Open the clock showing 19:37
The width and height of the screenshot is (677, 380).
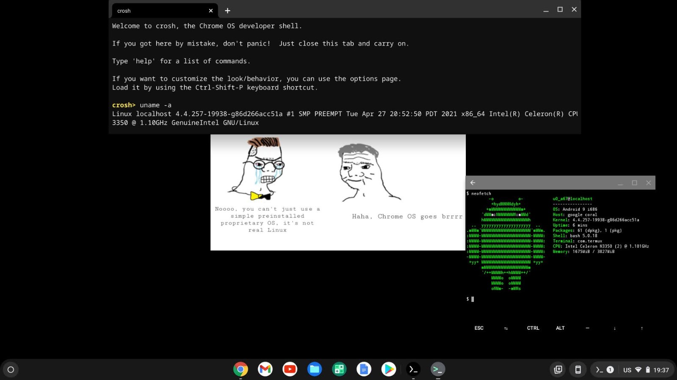point(661,370)
